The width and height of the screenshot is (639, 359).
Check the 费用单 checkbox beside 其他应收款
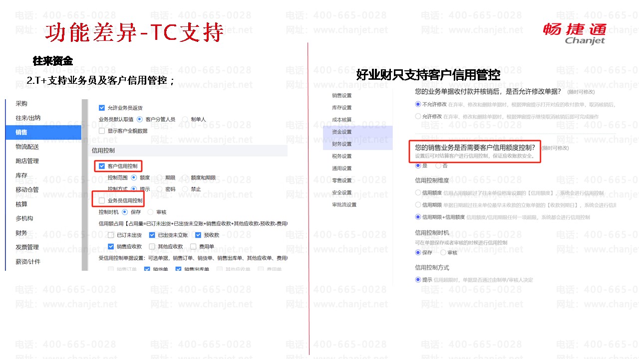(193, 246)
